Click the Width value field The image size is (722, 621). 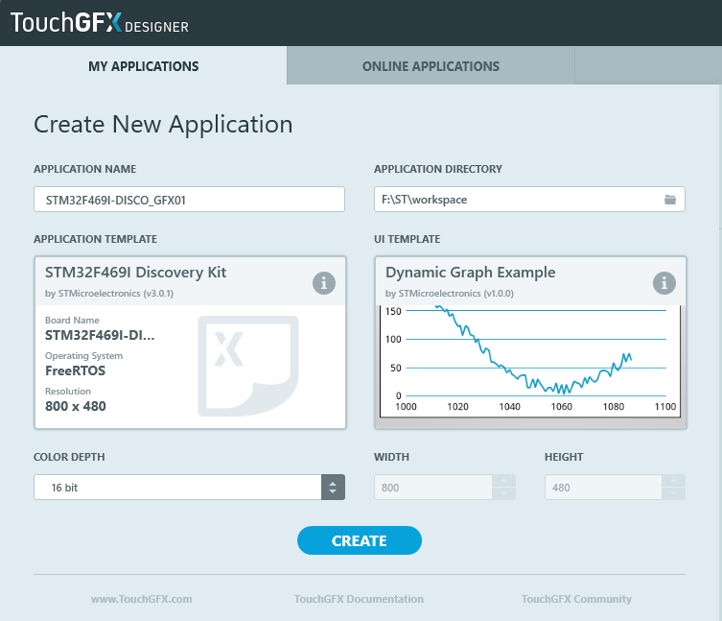(432, 488)
